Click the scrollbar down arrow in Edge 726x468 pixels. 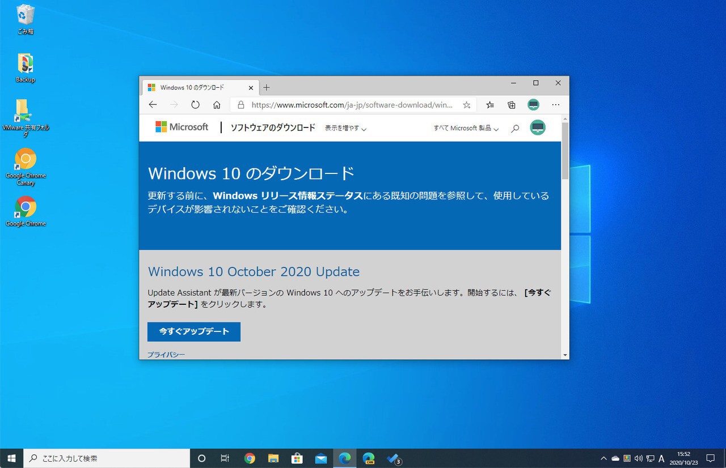(x=565, y=355)
